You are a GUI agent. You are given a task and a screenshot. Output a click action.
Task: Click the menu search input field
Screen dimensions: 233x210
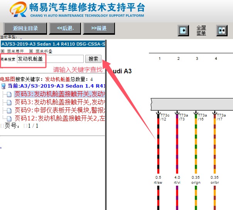50,59
